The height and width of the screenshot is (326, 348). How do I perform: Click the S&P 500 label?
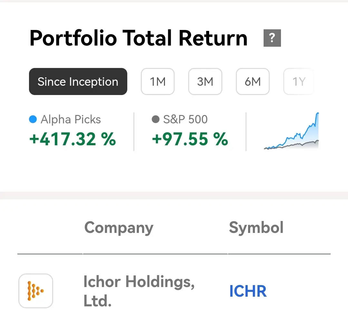[x=186, y=119]
